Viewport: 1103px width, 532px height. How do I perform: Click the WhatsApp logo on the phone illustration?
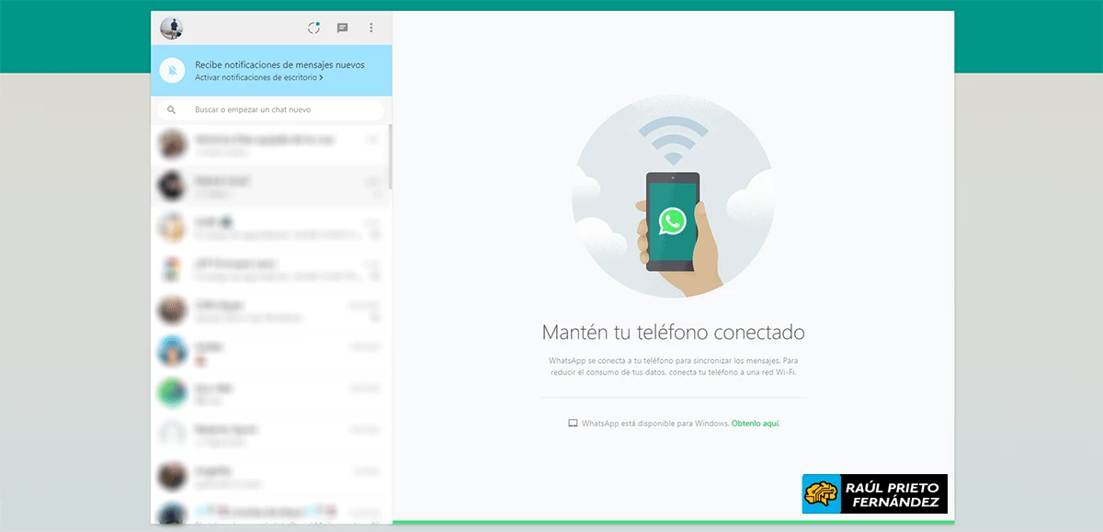tap(670, 221)
